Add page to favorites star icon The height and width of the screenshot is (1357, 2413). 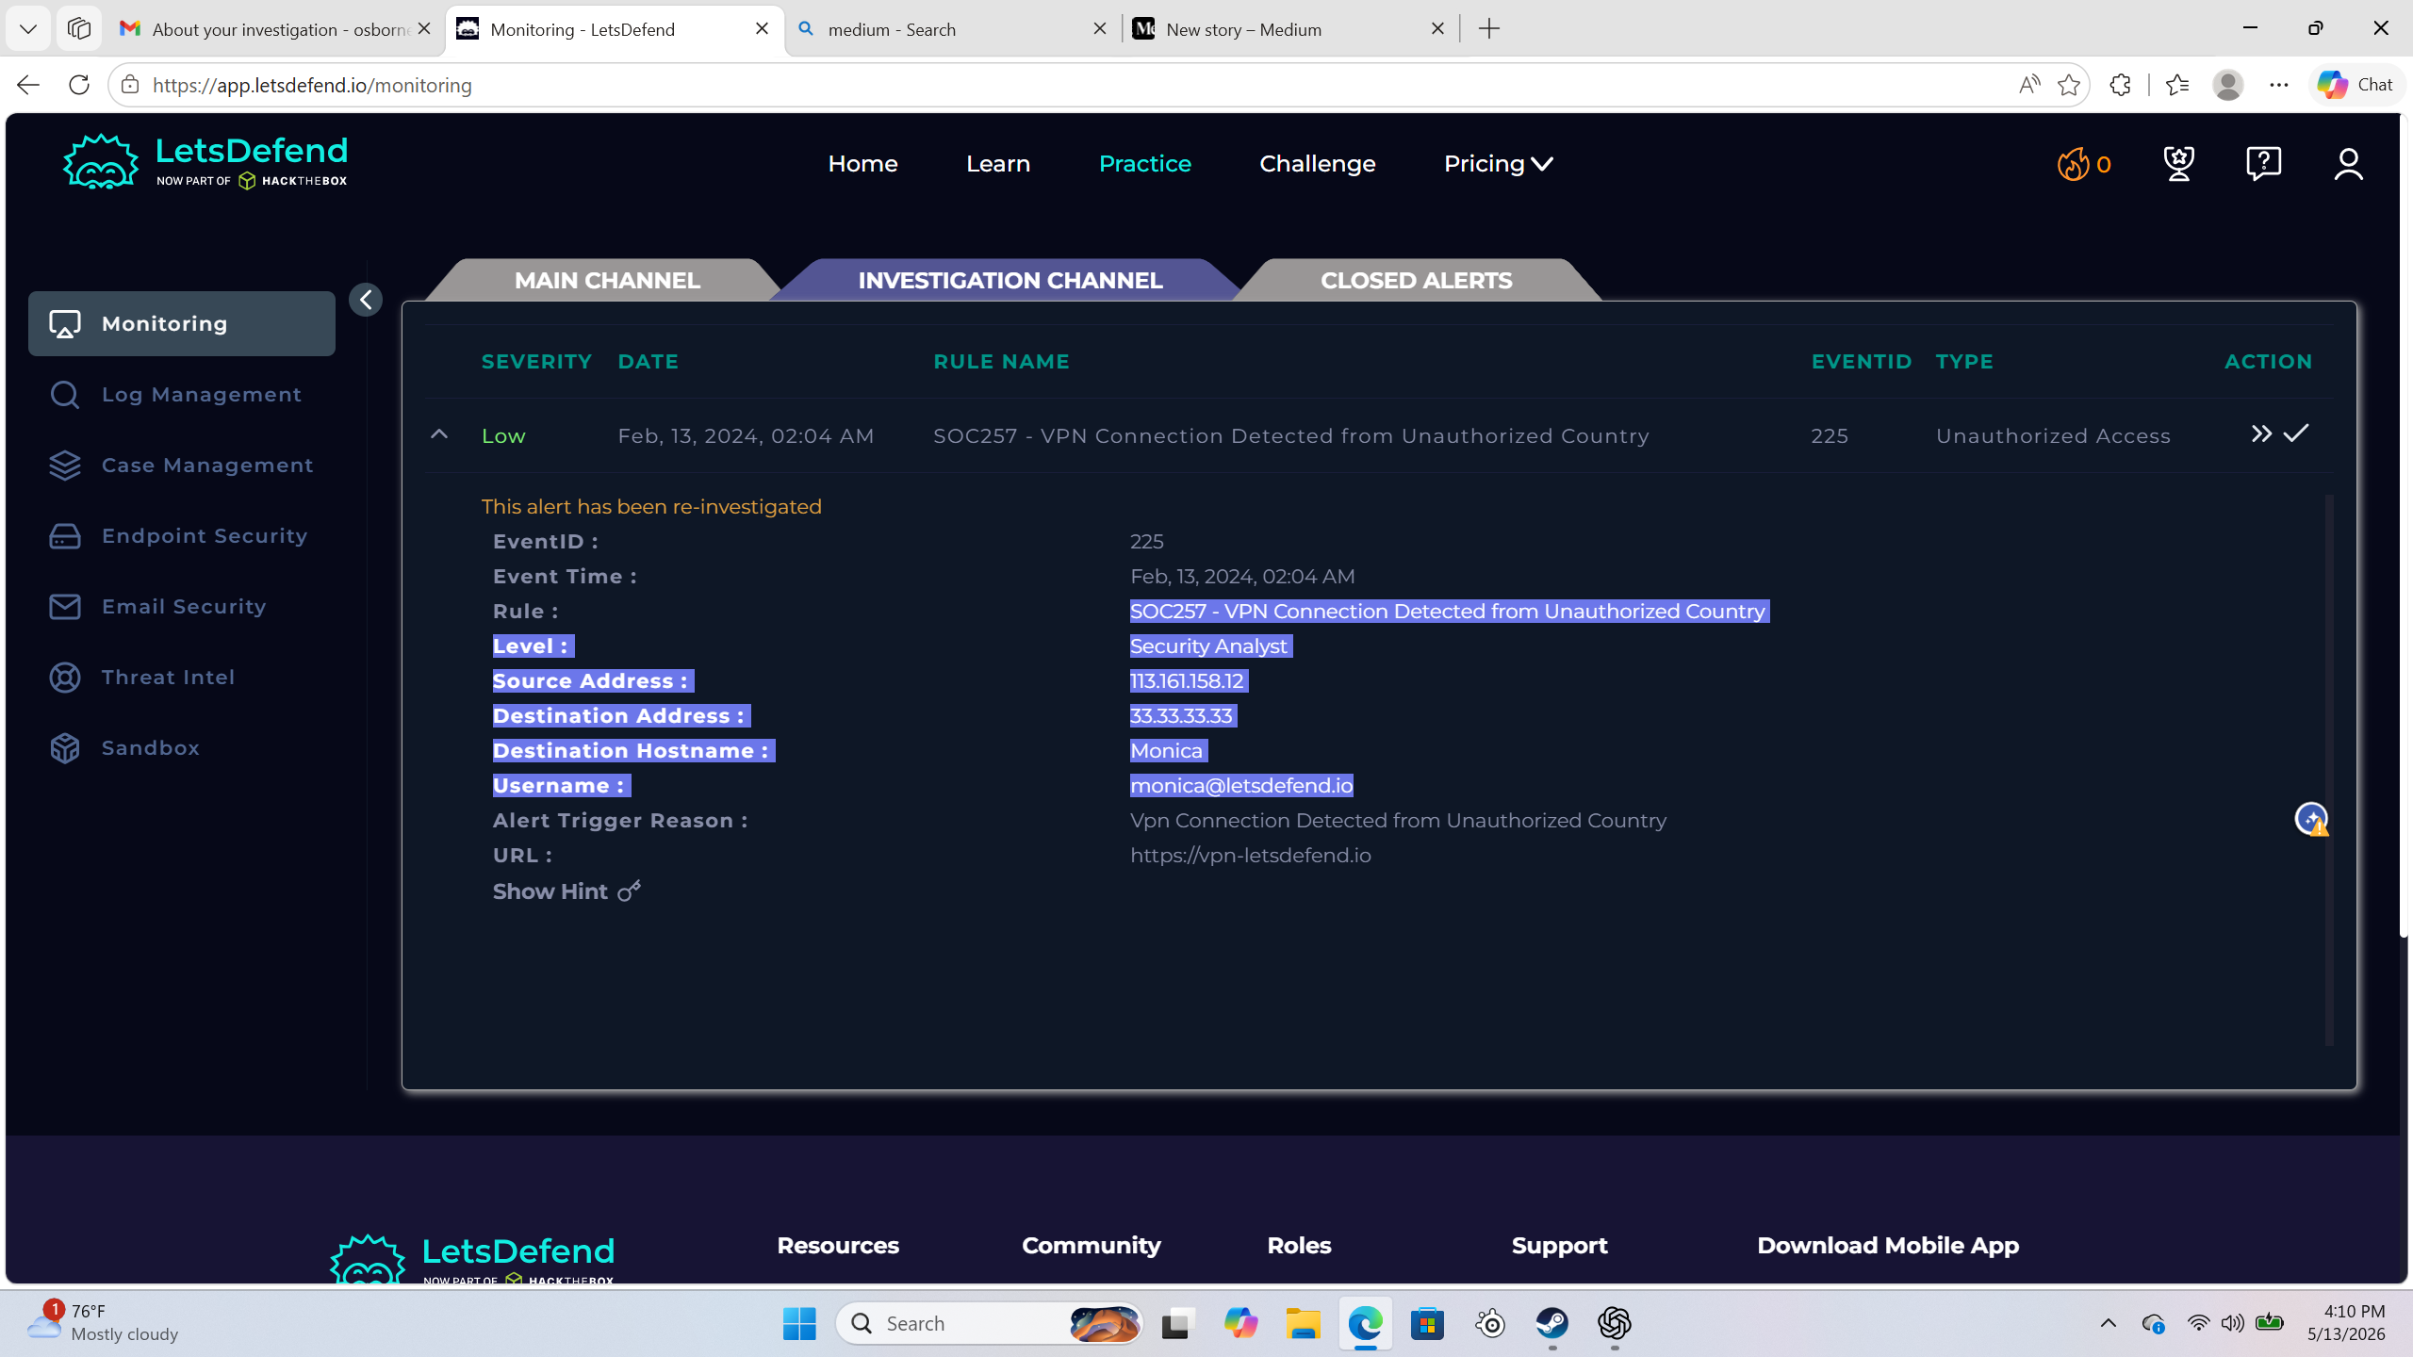coord(2069,85)
